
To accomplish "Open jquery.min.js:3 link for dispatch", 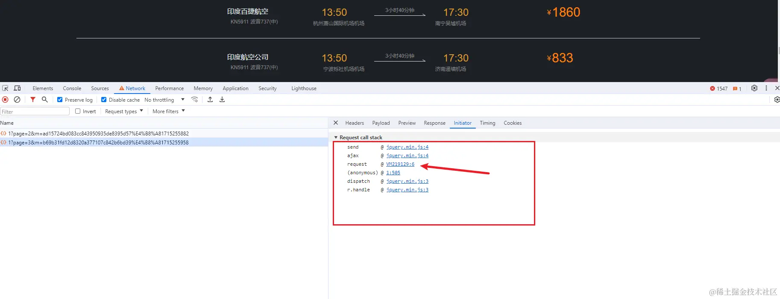I will 407,181.
